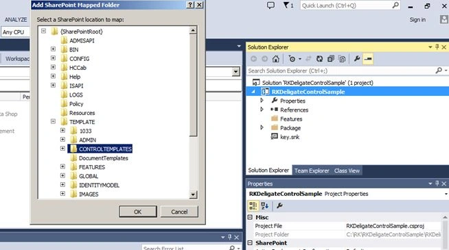
Task: Select Project File property value
Action: (385, 226)
